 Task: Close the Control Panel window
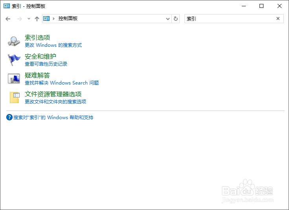pyautogui.click(x=280, y=6)
